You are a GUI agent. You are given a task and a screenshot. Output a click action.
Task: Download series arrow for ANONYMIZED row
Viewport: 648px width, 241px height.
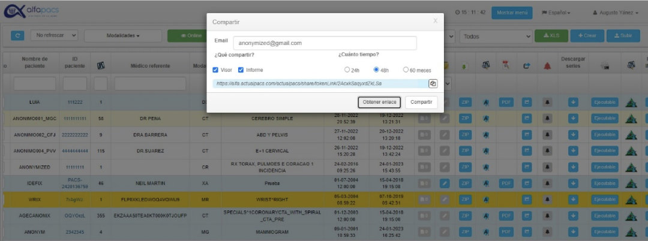tap(573, 167)
